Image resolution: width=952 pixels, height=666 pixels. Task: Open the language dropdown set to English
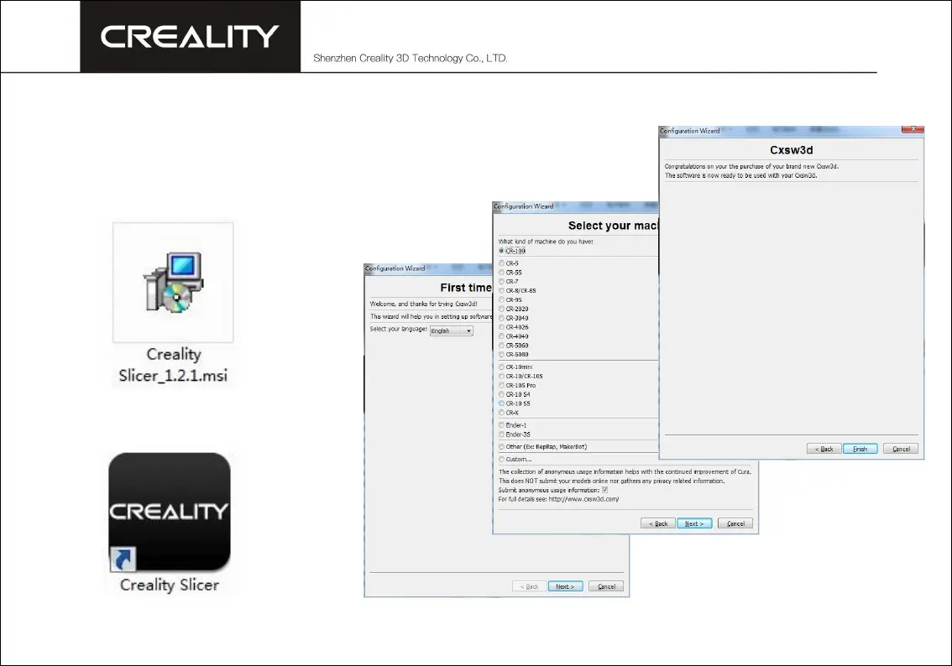(x=451, y=330)
